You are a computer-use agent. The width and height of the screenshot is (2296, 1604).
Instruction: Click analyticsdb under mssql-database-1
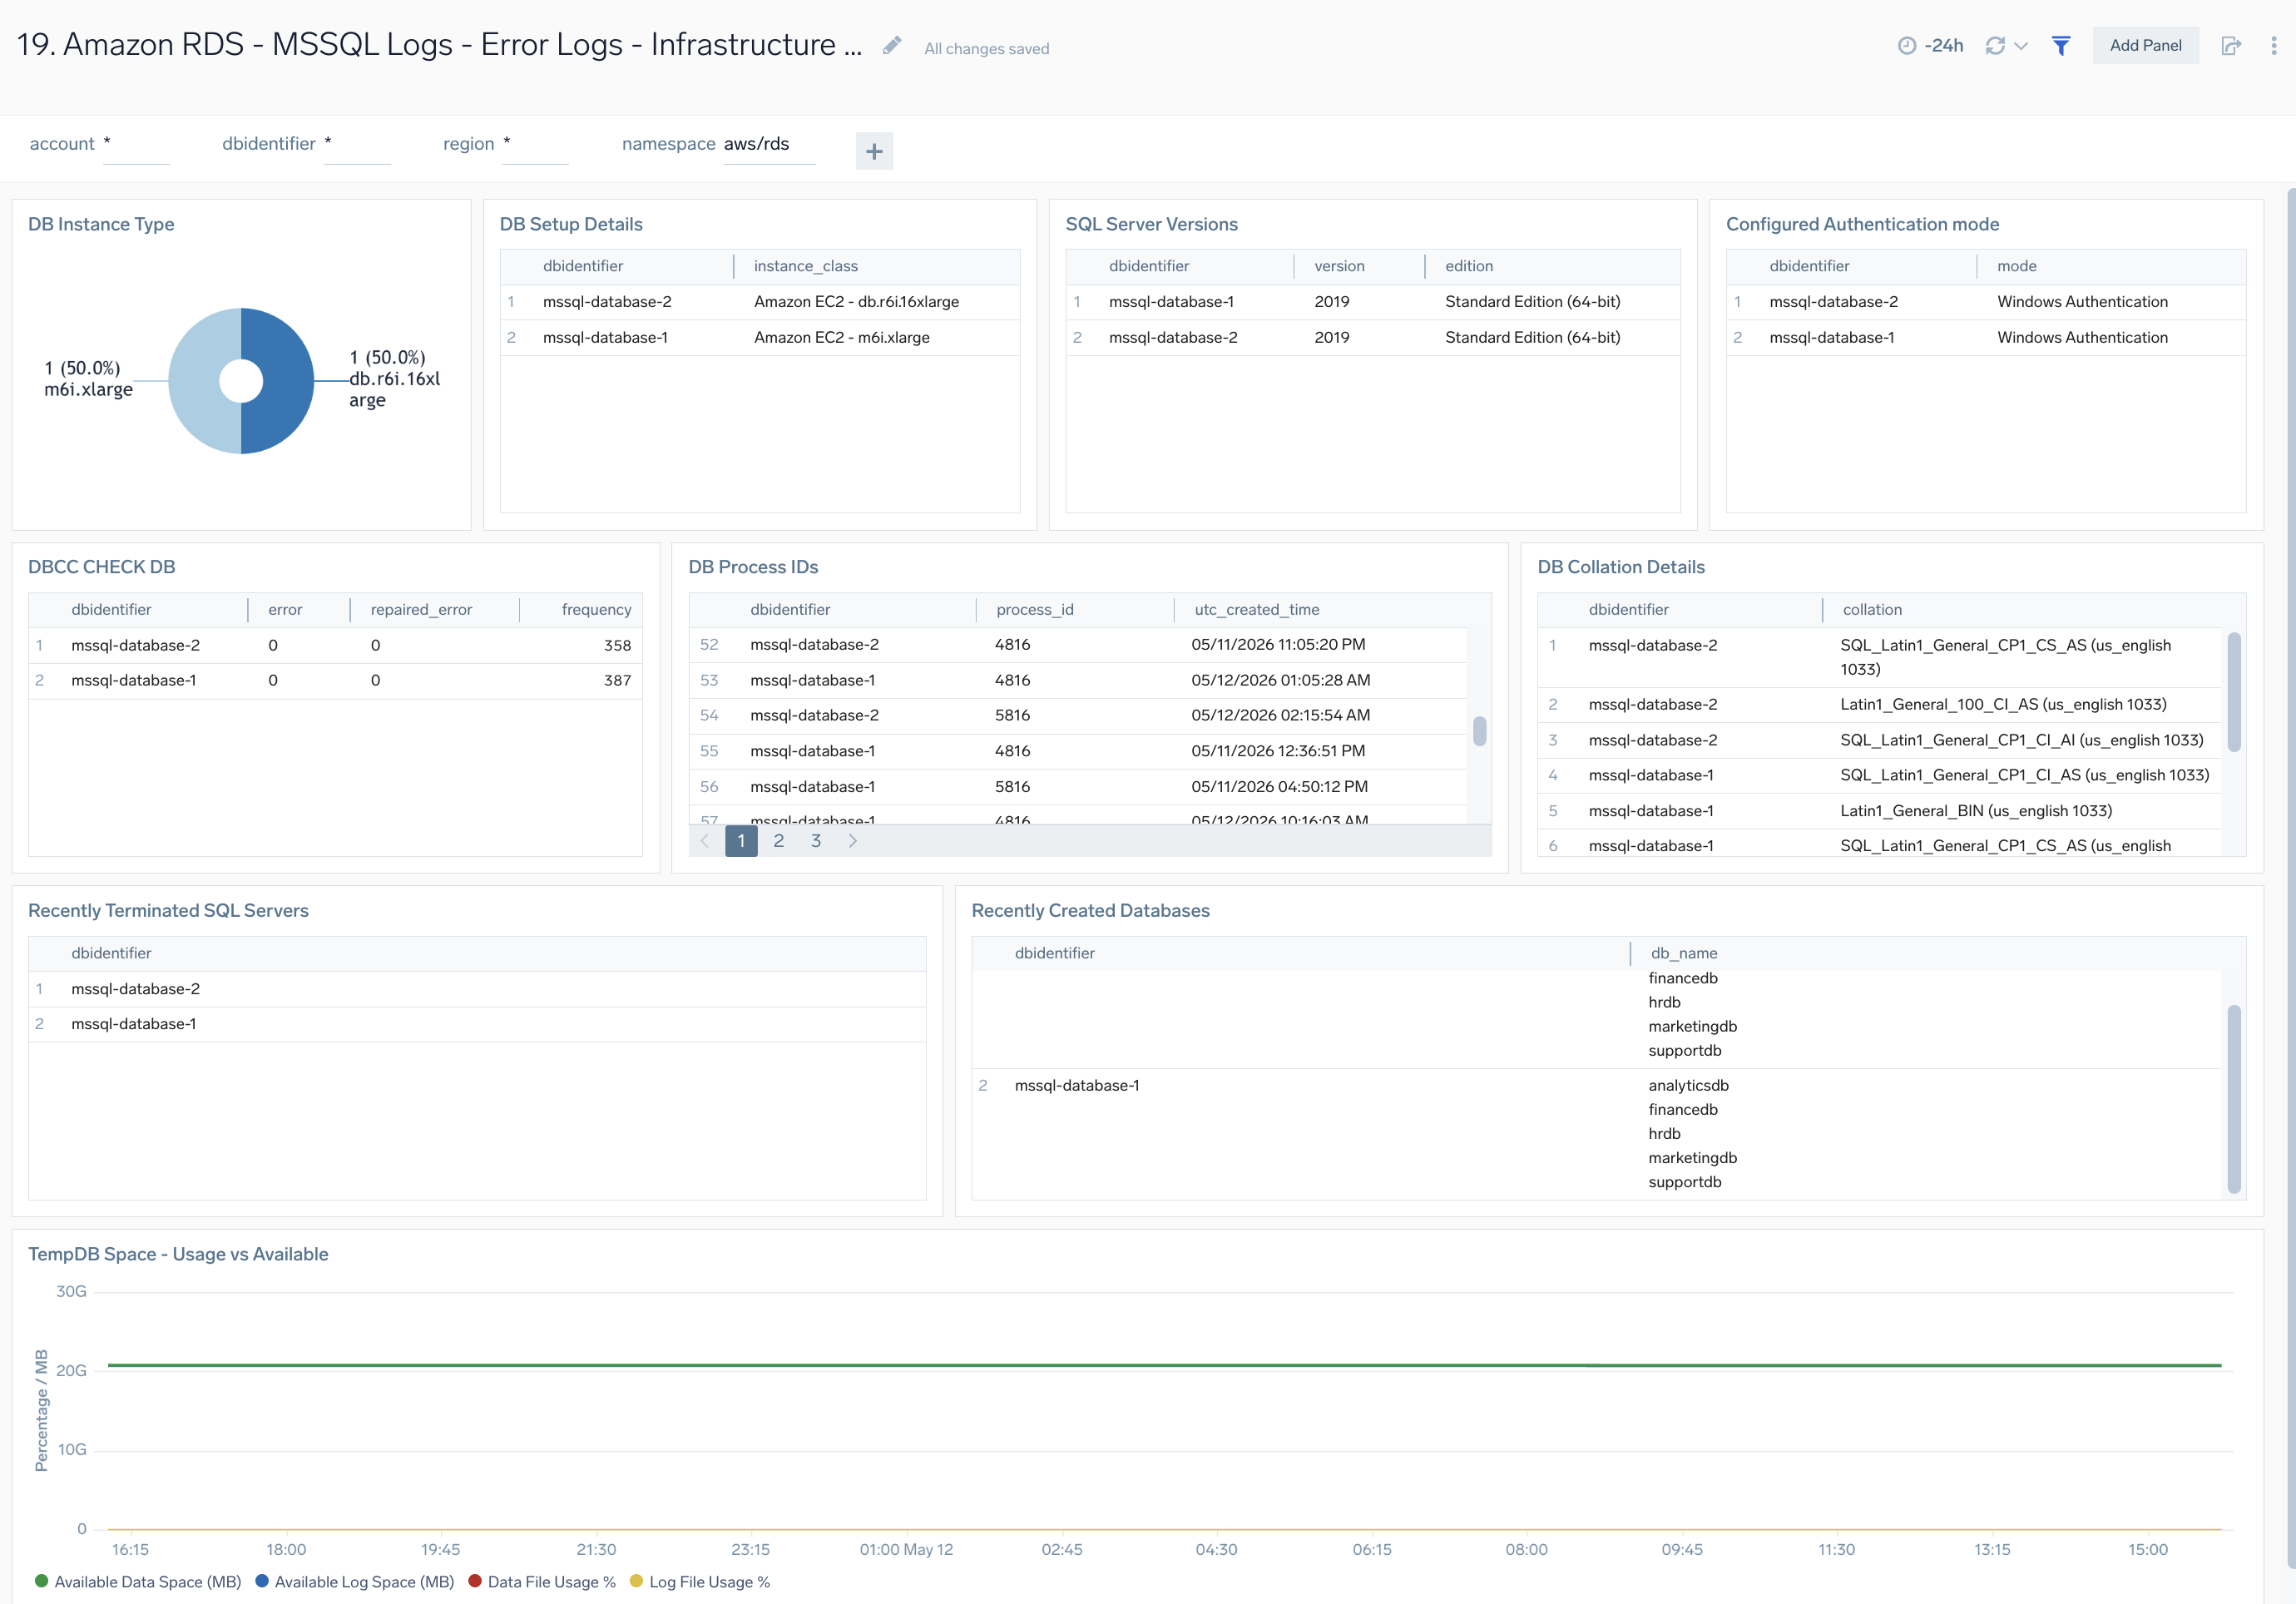point(1688,1086)
